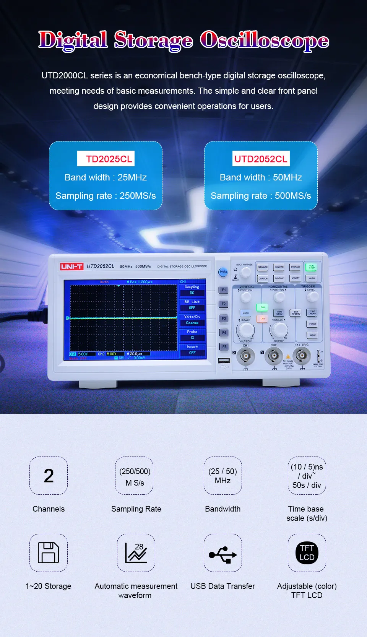
Task: Click the SET TO ZERO button
Action: [296, 312]
